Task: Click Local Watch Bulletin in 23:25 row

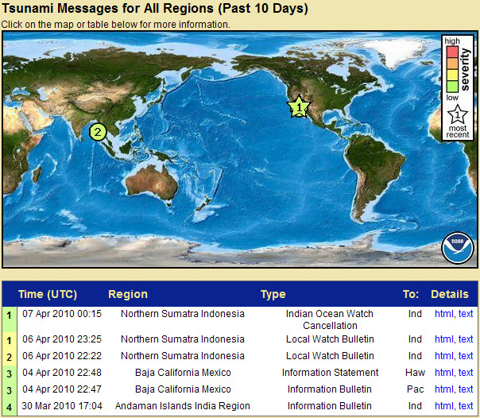Action: coord(330,339)
